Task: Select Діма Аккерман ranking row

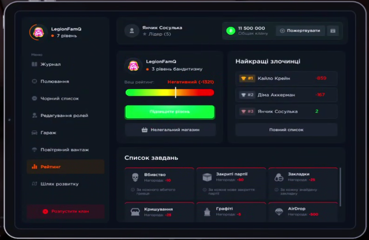Action: click(x=287, y=95)
